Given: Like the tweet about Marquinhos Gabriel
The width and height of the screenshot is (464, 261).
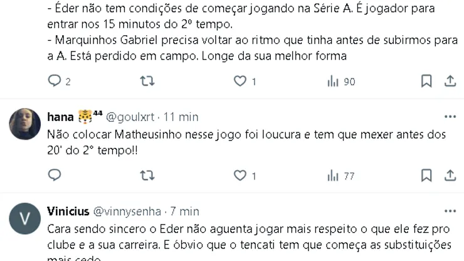Looking at the screenshot, I should (x=240, y=81).
